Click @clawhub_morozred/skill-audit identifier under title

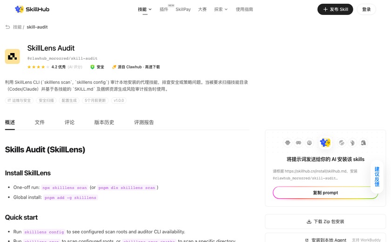[62, 58]
